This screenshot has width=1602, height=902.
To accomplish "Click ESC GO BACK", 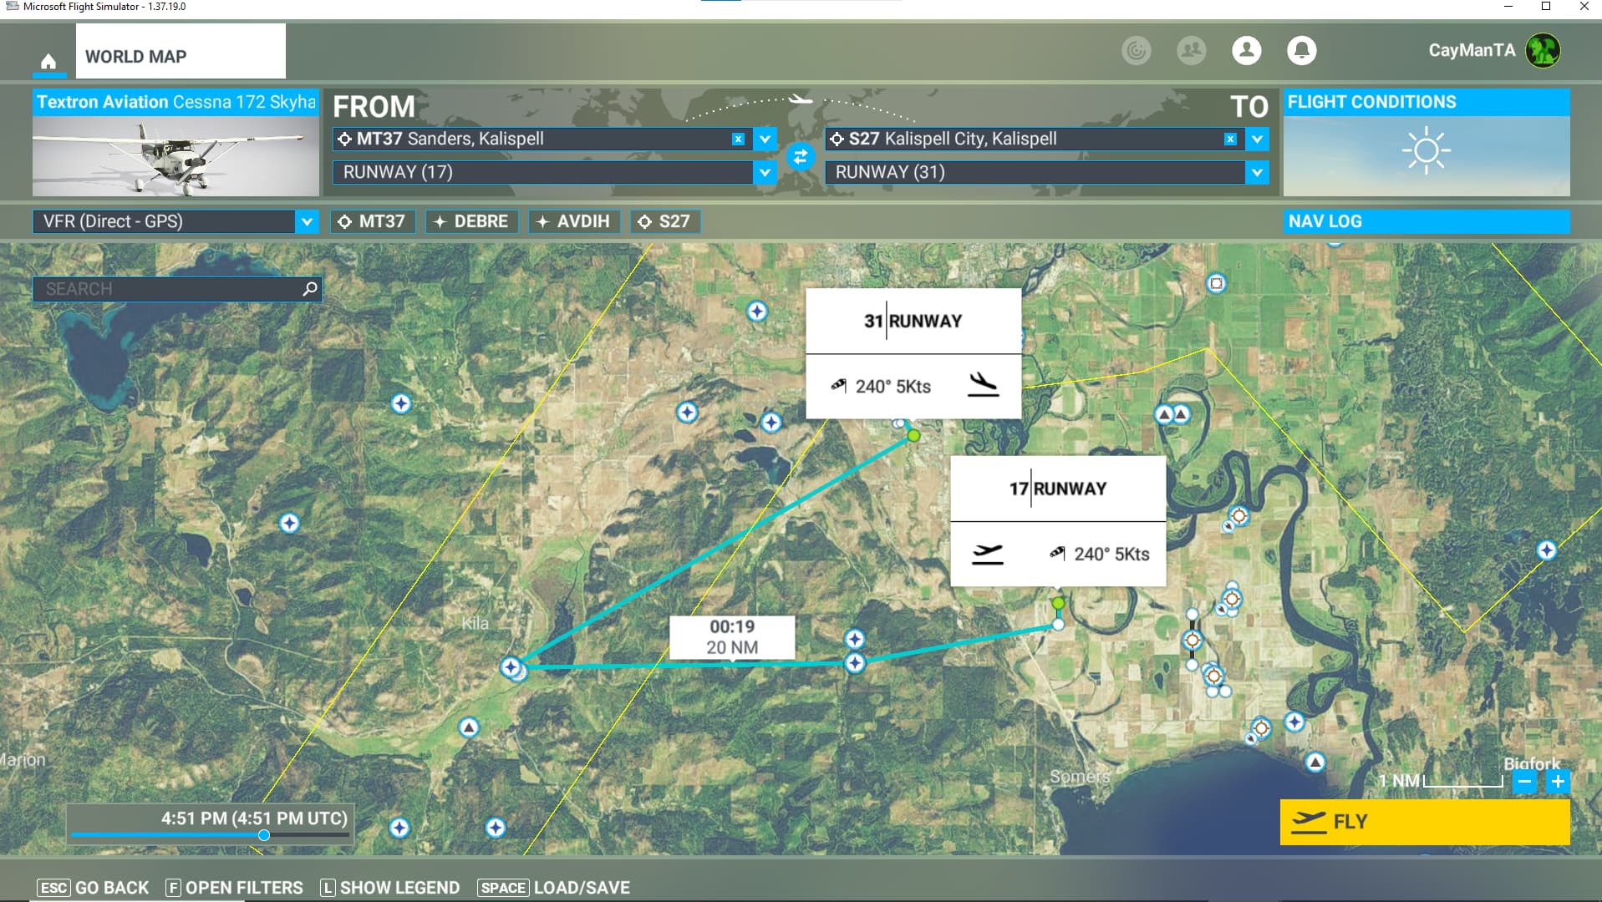I will [x=94, y=888].
